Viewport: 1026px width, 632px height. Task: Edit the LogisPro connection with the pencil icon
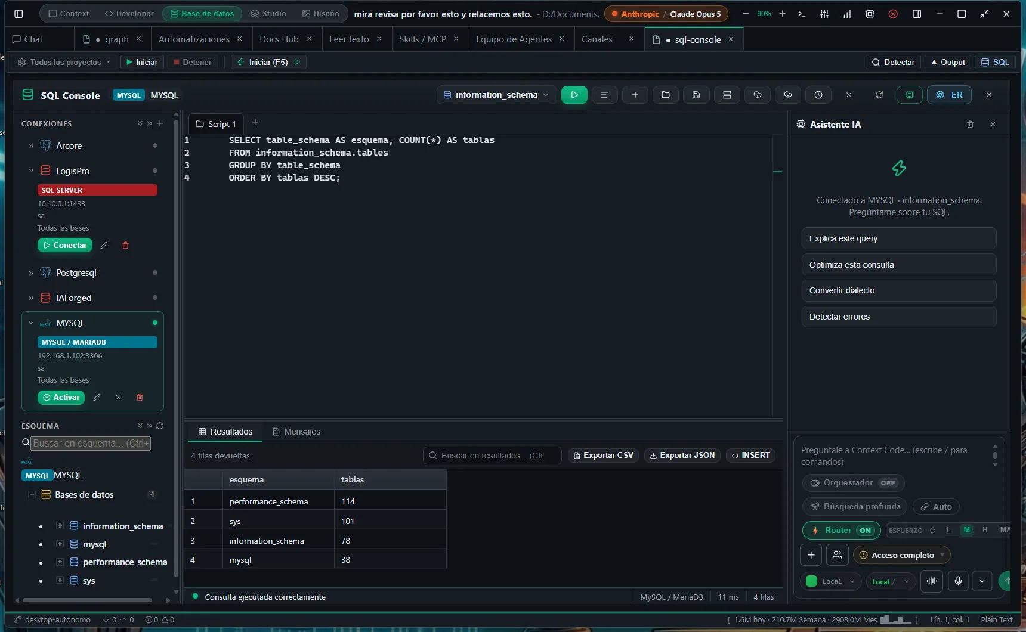(104, 245)
